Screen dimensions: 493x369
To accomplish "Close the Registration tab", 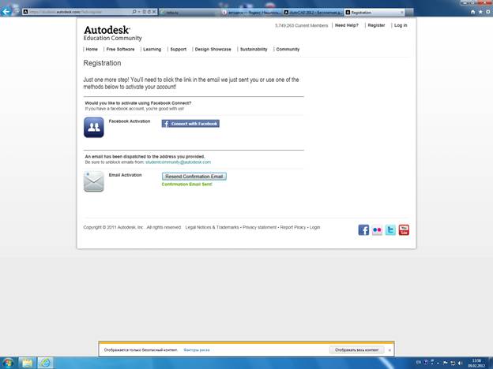I will 402,13.
